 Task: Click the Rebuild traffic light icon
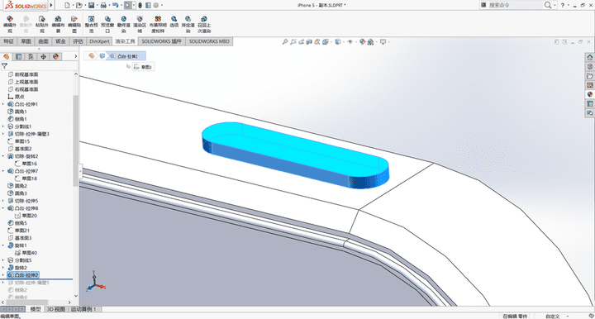(x=140, y=5)
